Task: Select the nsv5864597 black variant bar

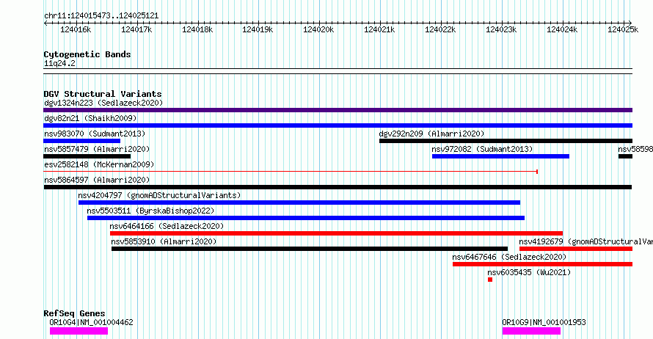Action: (338, 187)
